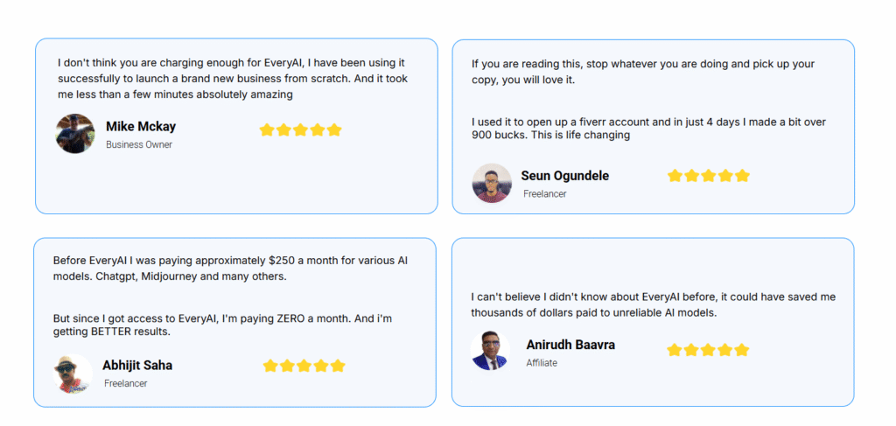Viewport: 896px width, 426px height.
Task: Select the name Abhijit Saha
Action: 137,366
